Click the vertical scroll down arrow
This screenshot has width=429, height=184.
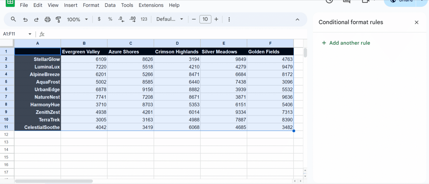[x=305, y=176]
